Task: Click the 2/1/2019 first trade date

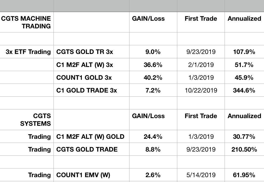Action: pos(201,65)
